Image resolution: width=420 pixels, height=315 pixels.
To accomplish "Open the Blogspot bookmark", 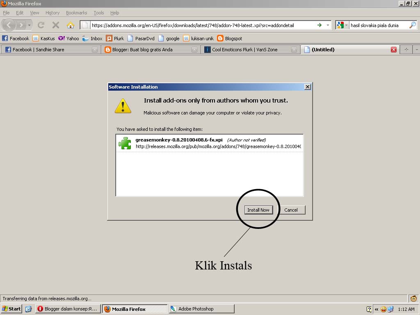I will [230, 38].
